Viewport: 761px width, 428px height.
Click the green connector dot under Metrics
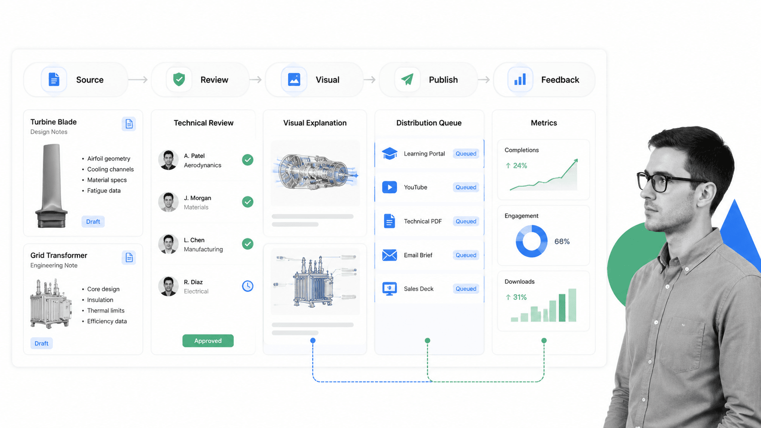pyautogui.click(x=544, y=340)
